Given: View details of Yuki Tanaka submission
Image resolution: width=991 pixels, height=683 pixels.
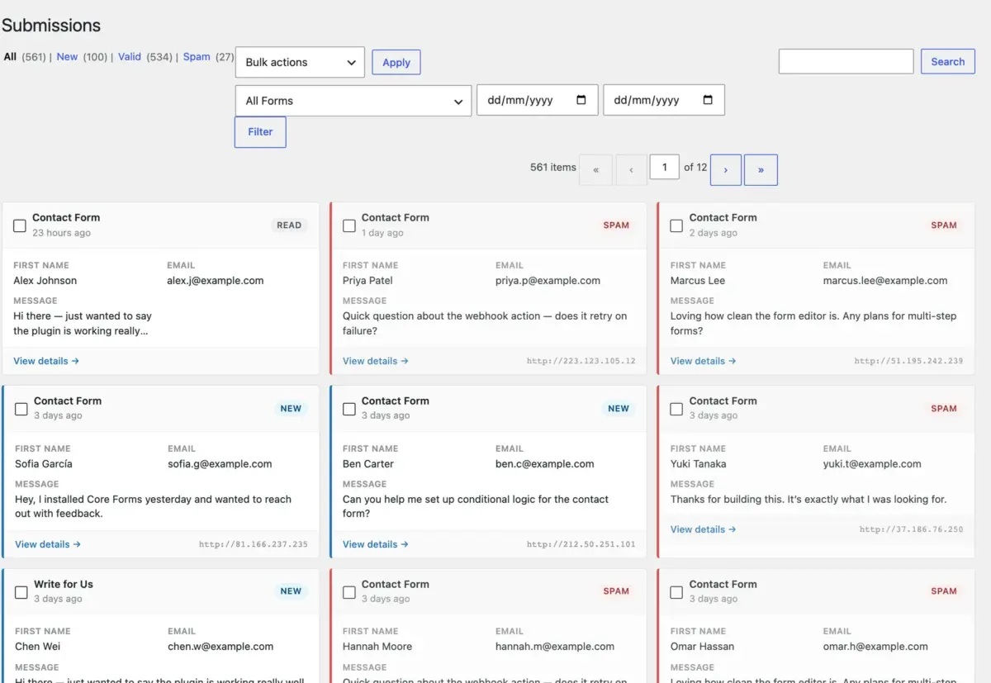Looking at the screenshot, I should click(704, 529).
